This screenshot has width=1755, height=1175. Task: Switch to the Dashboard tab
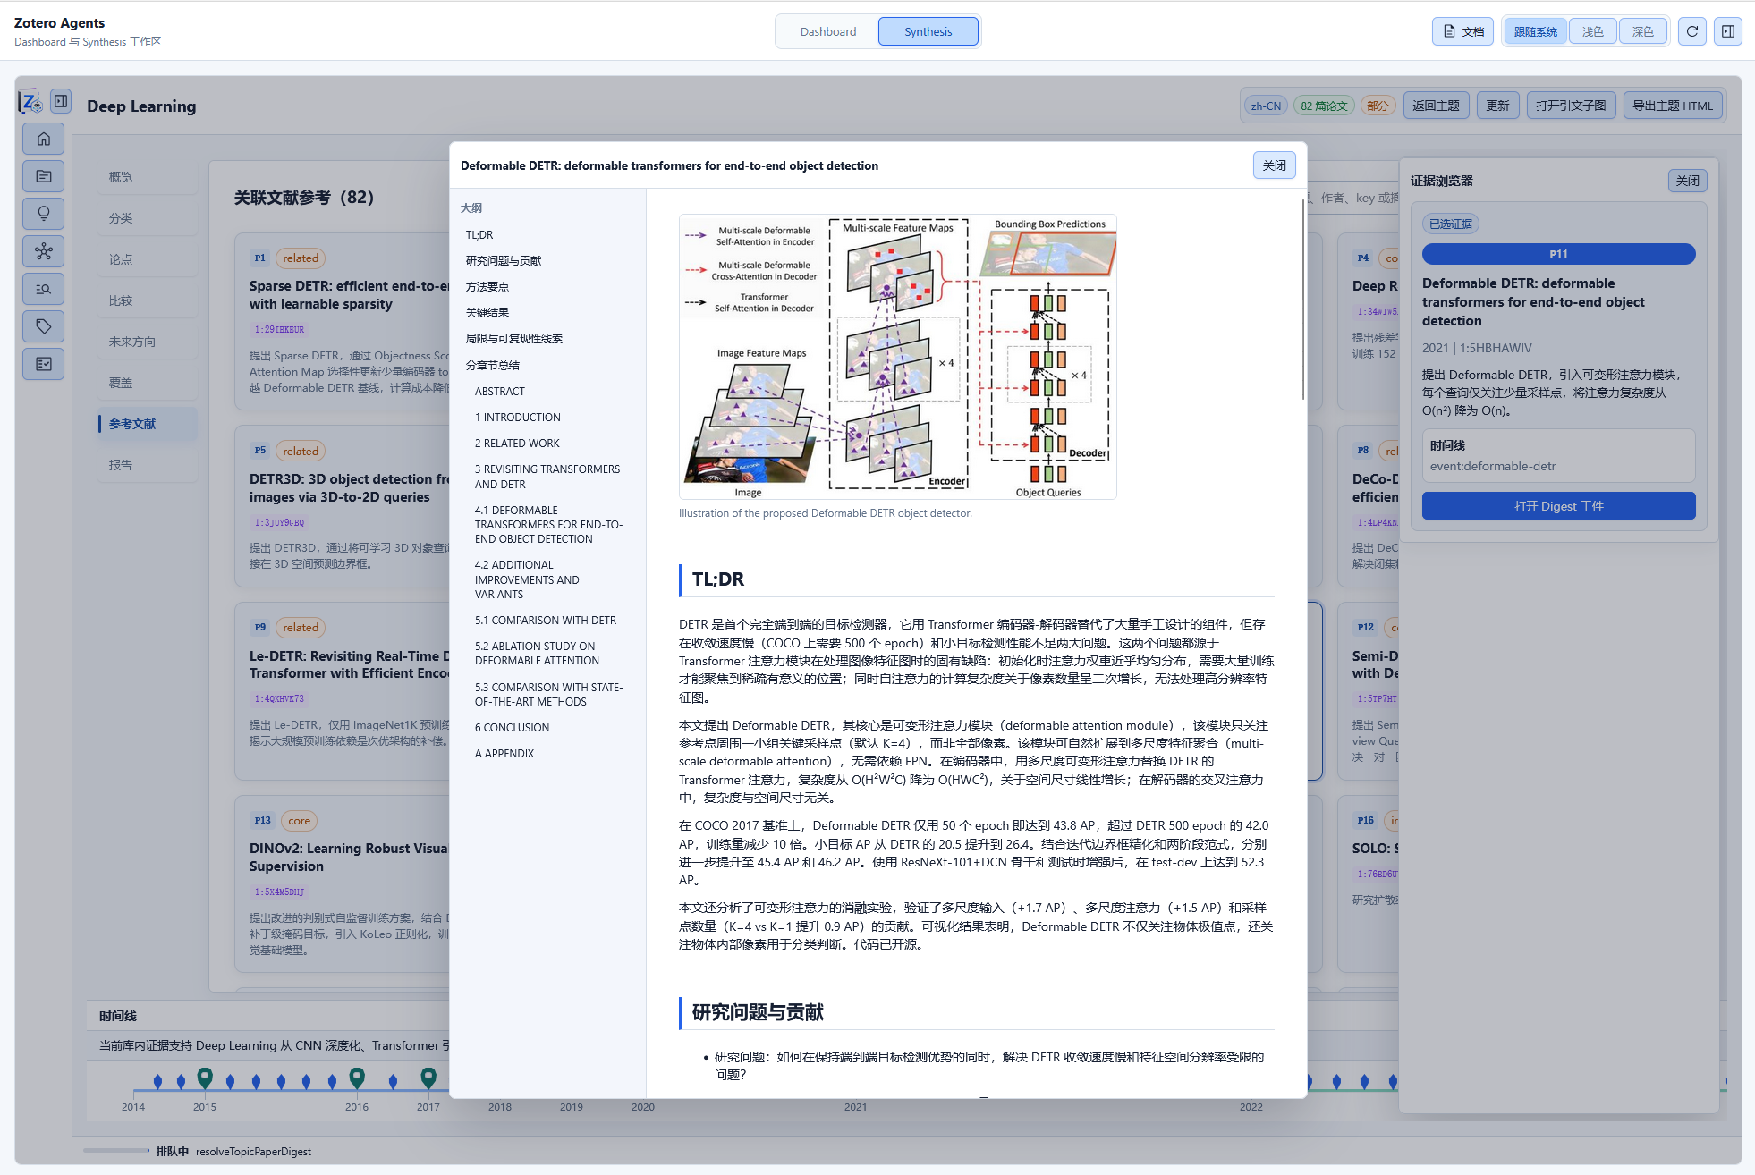pyautogui.click(x=827, y=31)
